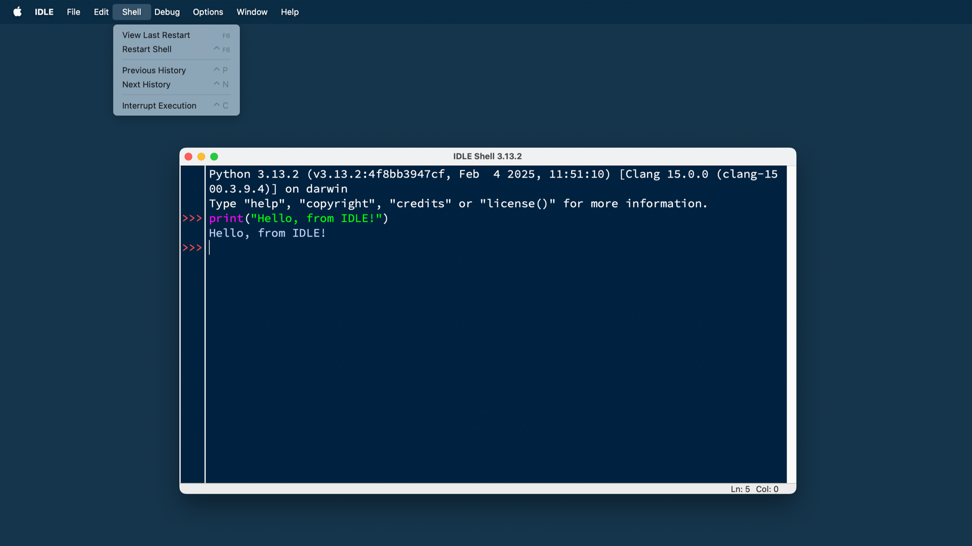Select Next History
This screenshot has width=972, height=546.
click(x=146, y=84)
